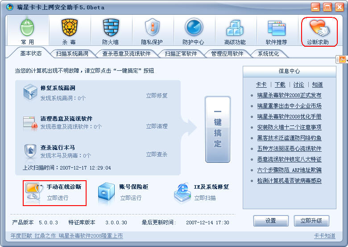This screenshot has width=348, height=247.
Task: Switch to the 查杀恶意及流氓软件 tab
Action: click(126, 53)
